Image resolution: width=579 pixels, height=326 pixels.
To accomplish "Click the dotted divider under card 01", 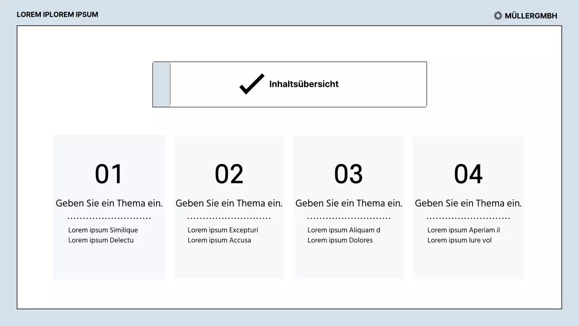I will pos(109,218).
